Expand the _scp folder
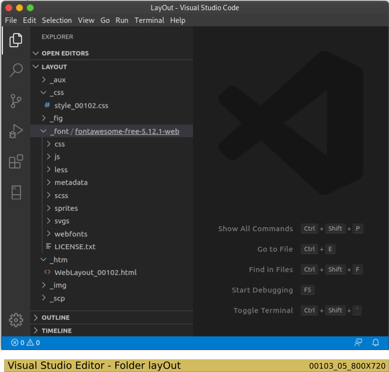 (44, 298)
